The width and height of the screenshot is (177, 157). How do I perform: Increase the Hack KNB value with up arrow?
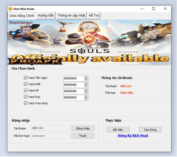click(86, 84)
